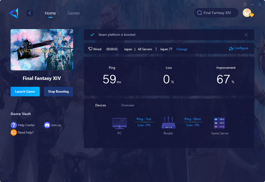
Task: Open the Home tab
Action: [x=50, y=13]
